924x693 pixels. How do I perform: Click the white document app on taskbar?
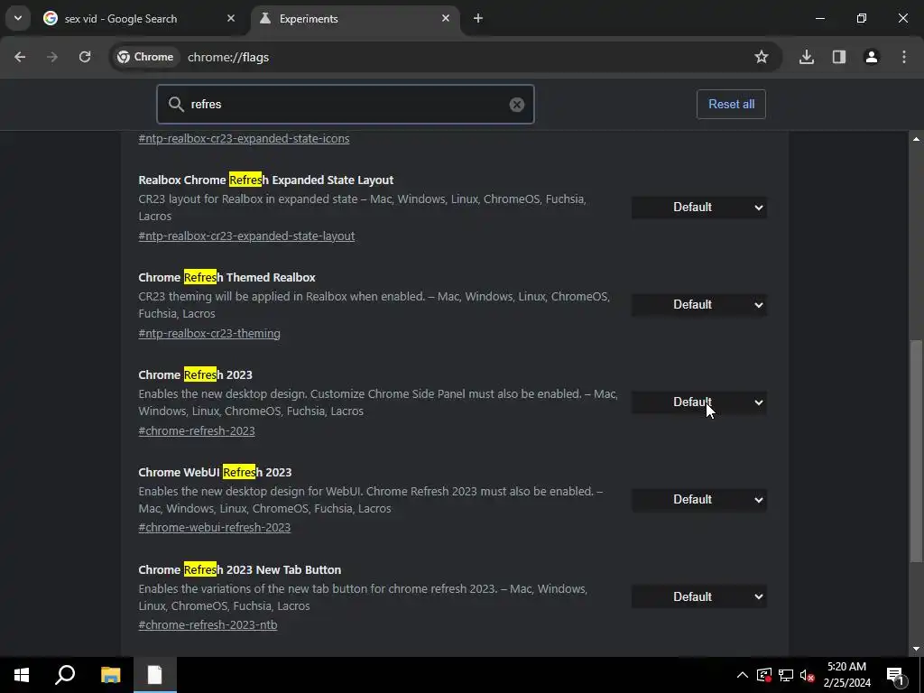point(155,675)
